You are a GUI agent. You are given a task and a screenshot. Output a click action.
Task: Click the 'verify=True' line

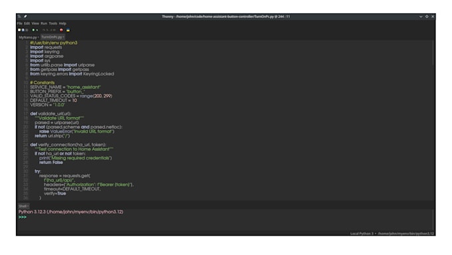click(x=55, y=193)
